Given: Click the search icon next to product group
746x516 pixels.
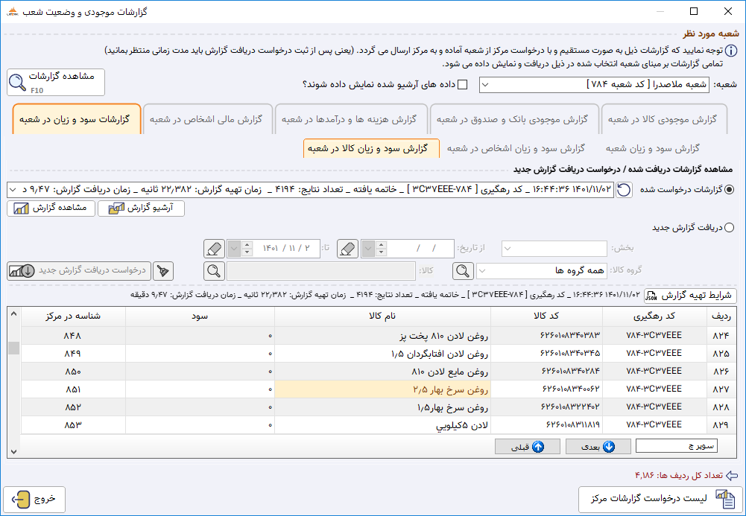Looking at the screenshot, I should [463, 271].
